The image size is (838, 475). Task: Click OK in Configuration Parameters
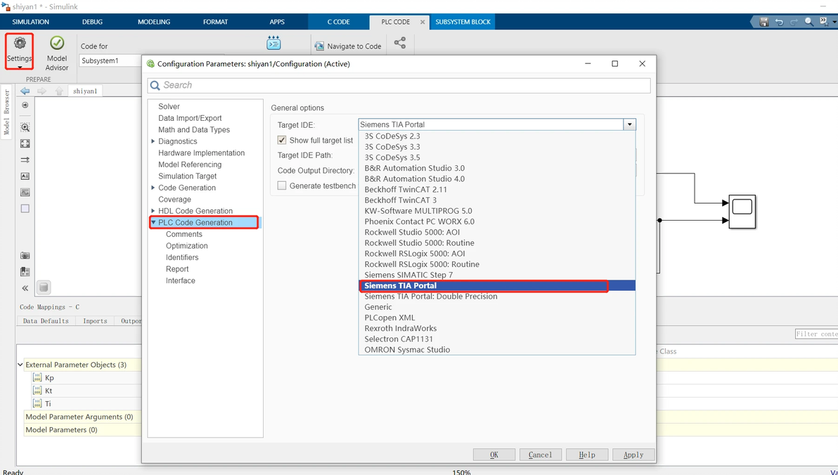tap(494, 455)
